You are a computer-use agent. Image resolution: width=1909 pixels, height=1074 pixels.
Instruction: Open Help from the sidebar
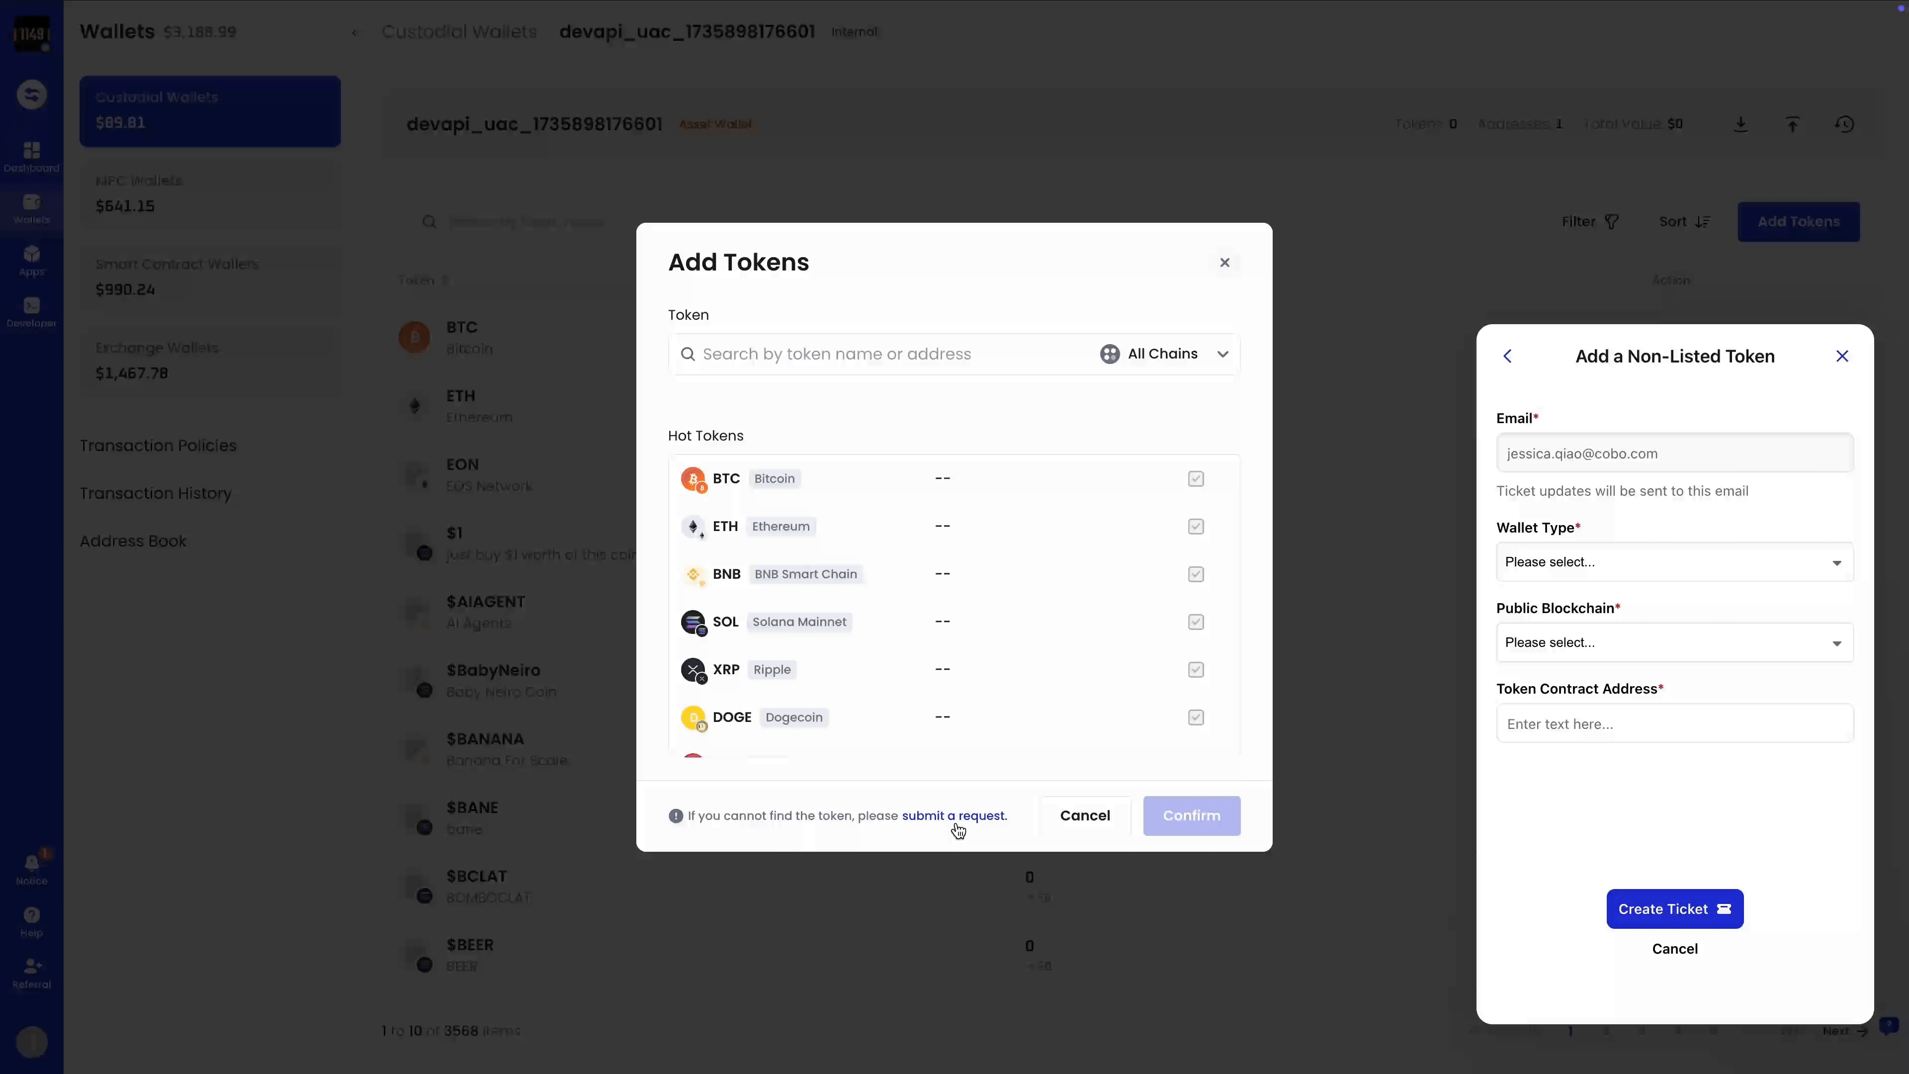coord(31,921)
